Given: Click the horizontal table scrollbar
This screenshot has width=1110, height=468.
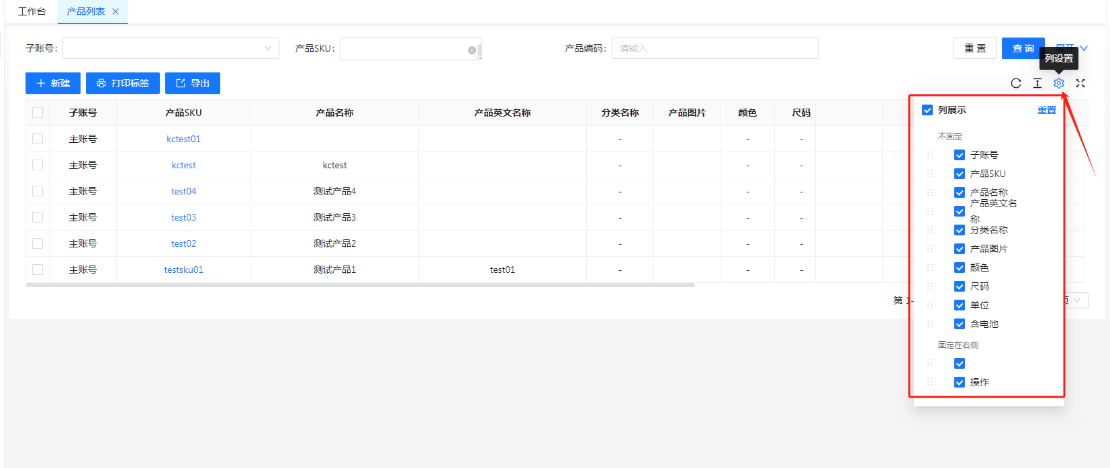Looking at the screenshot, I should click(x=360, y=285).
